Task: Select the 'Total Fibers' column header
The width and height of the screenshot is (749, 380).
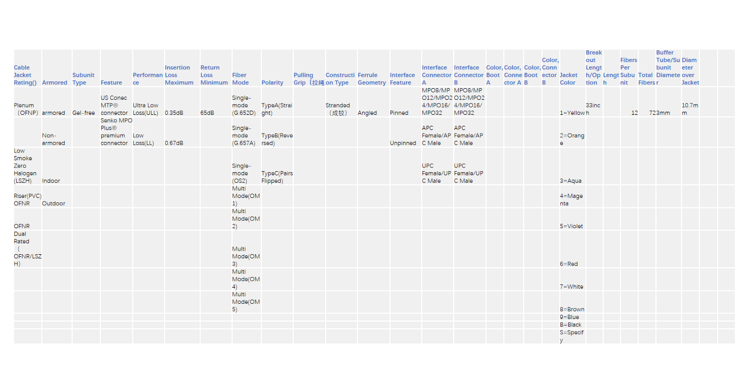Action: 647,68
